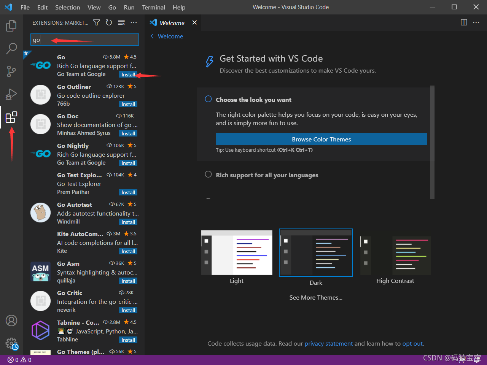487x365 pixels.
Task: Select the Extensions view icon
Action: (x=11, y=117)
